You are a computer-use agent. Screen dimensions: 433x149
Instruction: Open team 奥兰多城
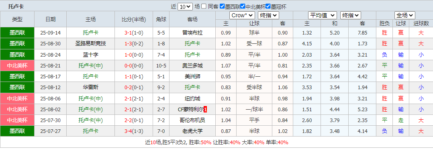point(192,66)
